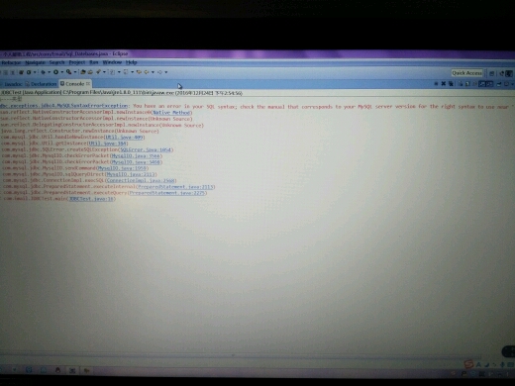The image size is (515, 386).
Task: Expand the Debug launch dropdown arrow
Action: coord(49,72)
